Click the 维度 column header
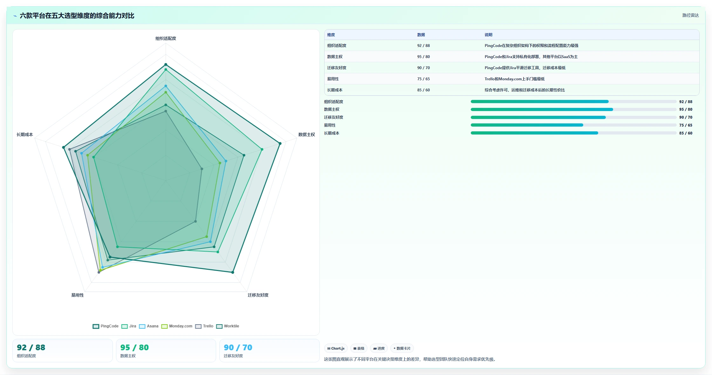The height and width of the screenshot is (375, 712). coord(331,35)
